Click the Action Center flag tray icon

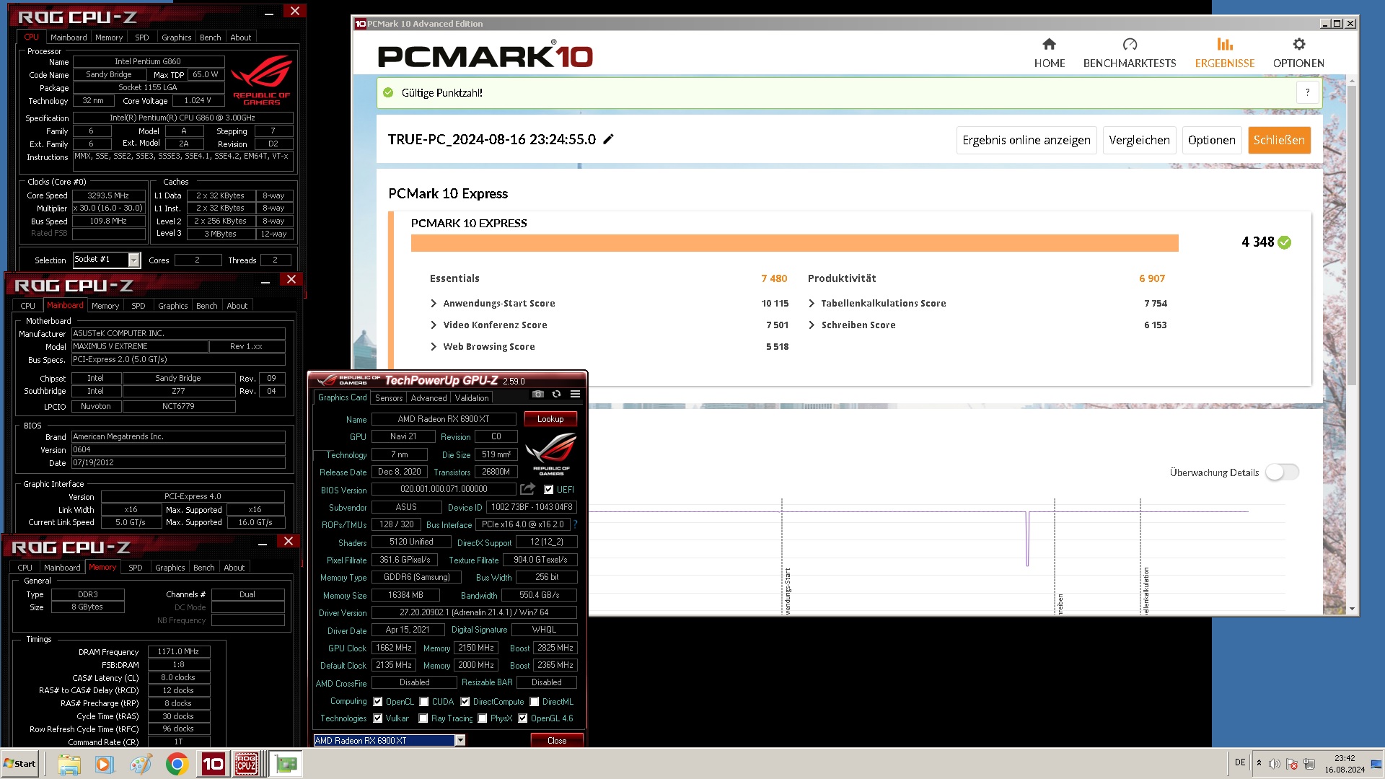point(1292,764)
